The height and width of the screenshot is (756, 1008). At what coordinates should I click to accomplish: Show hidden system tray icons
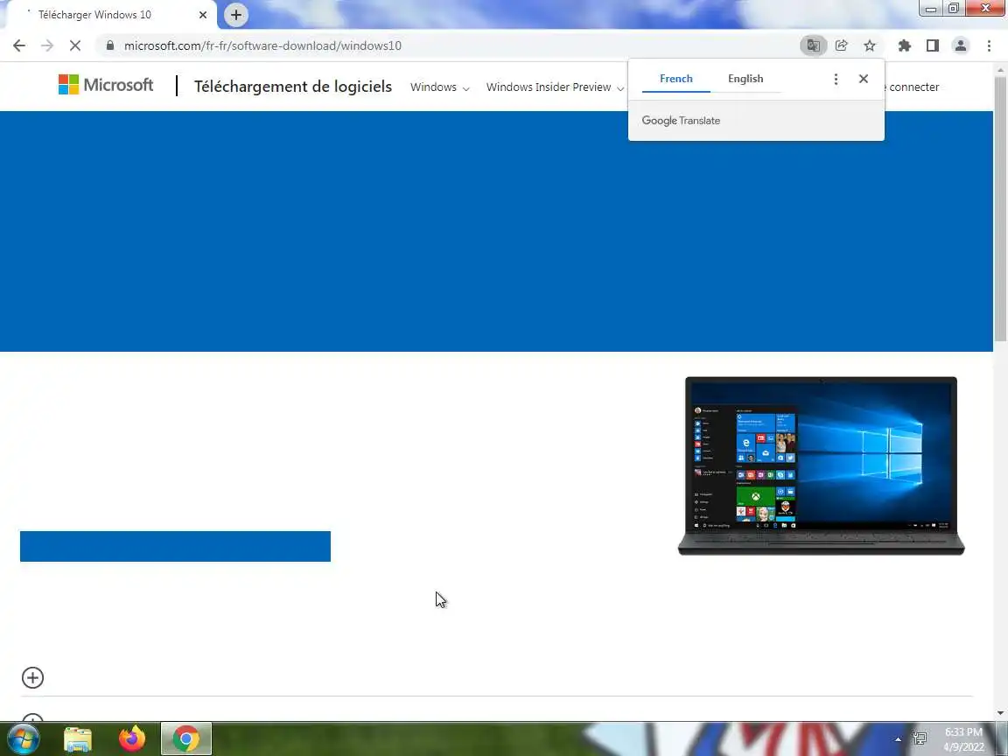point(898,740)
